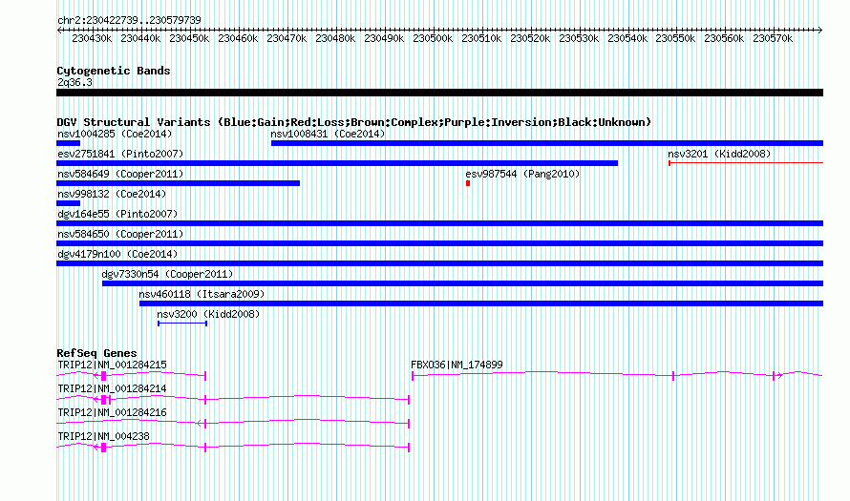This screenshot has height=501, width=850.
Task: Click the nsv3200 (Kidd2008) label
Action: point(208,314)
